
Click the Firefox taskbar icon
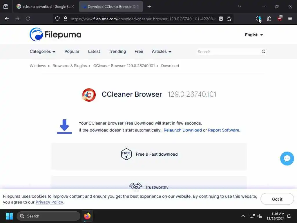tap(87, 216)
